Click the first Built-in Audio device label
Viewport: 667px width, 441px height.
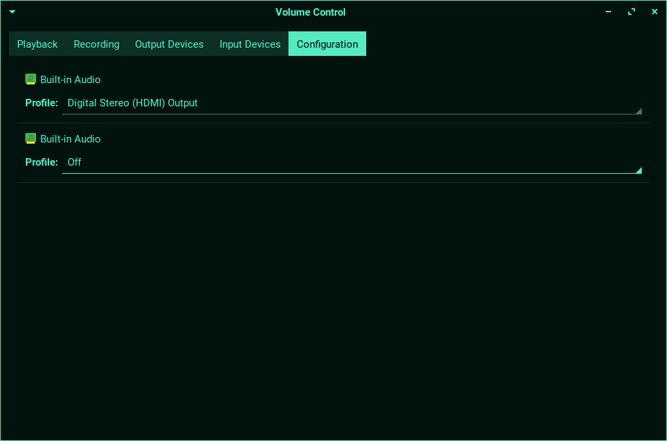click(70, 80)
